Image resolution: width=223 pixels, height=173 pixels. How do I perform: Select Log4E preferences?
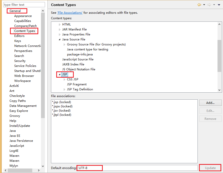pyautogui.click(x=14, y=151)
